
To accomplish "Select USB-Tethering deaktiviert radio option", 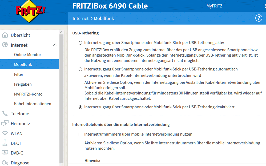I will point(80,107).
